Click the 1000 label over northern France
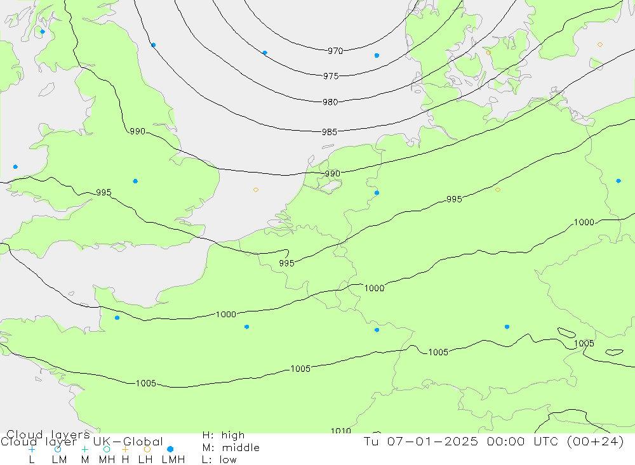This screenshot has width=635, height=465. click(x=226, y=315)
